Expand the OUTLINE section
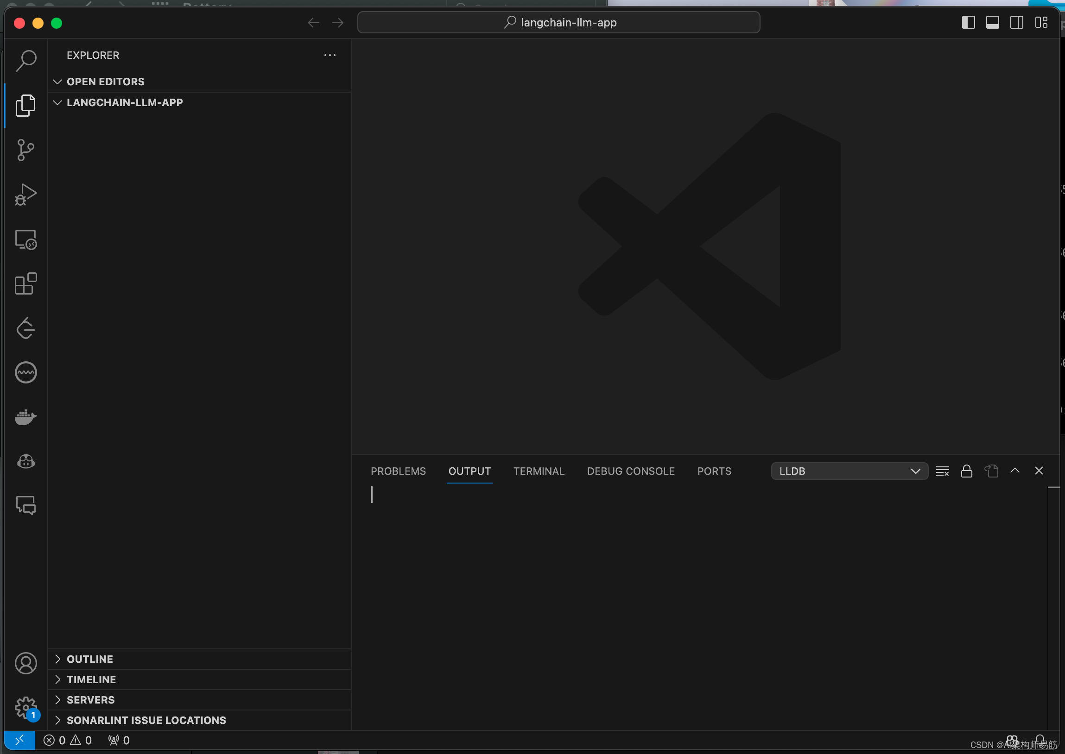1065x754 pixels. (x=89, y=659)
